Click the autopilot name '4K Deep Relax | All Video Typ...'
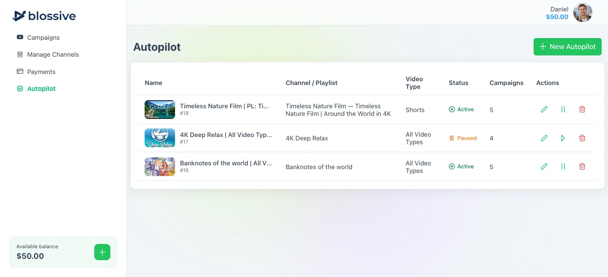608x277 pixels. pyautogui.click(x=226, y=135)
